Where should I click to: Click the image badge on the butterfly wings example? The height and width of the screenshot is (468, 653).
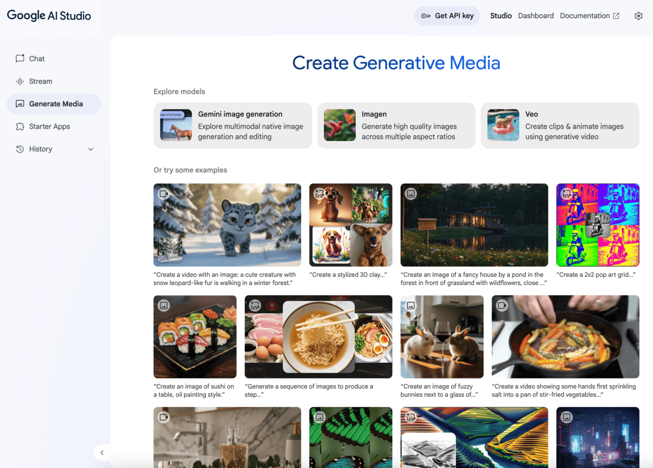[319, 417]
